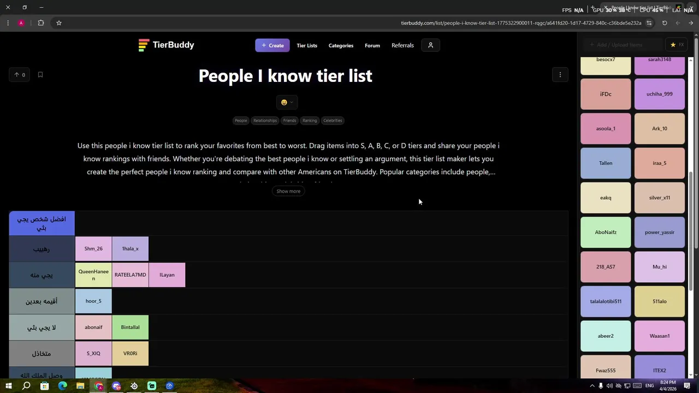Expand description with Show more
699x393 pixels.
(288, 191)
